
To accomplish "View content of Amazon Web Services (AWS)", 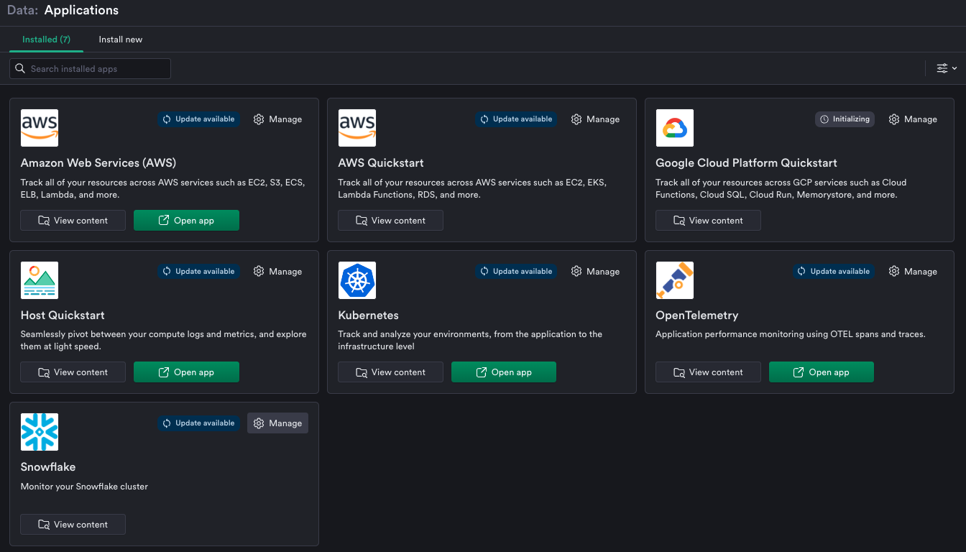I will [x=73, y=221].
